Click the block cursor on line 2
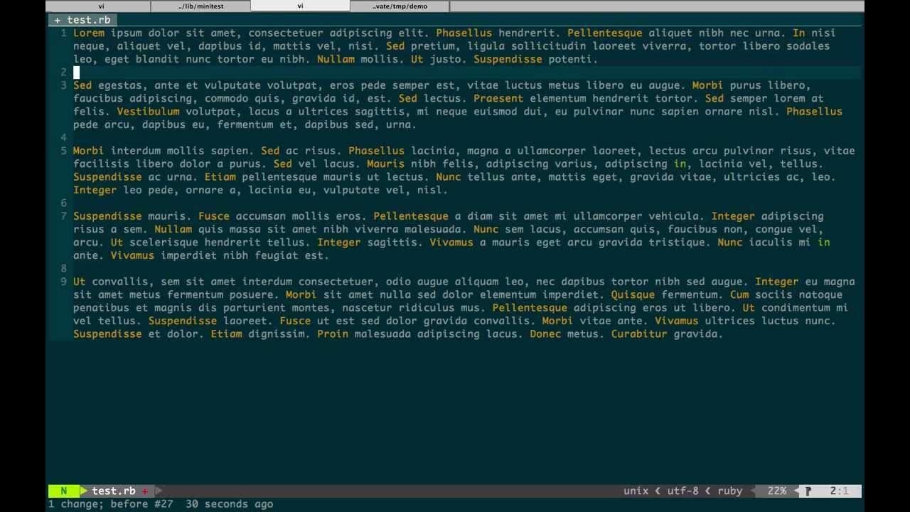This screenshot has width=910, height=512. [x=76, y=72]
